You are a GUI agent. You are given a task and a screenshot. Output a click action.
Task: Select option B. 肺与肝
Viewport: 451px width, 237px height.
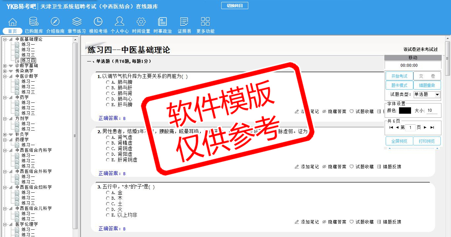point(108,88)
